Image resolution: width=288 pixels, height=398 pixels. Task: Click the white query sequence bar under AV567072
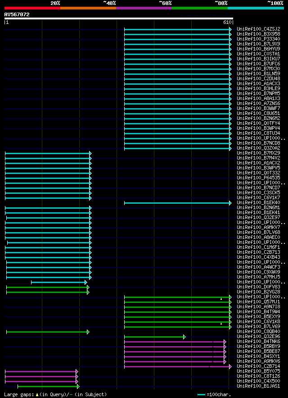tap(119, 18)
